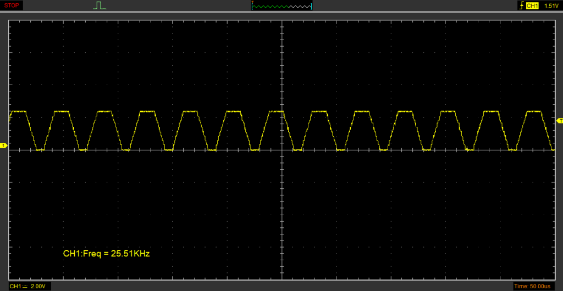Click the DC coupling symbol beside CH1
Screen dimensions: 563x291
pos(25,286)
